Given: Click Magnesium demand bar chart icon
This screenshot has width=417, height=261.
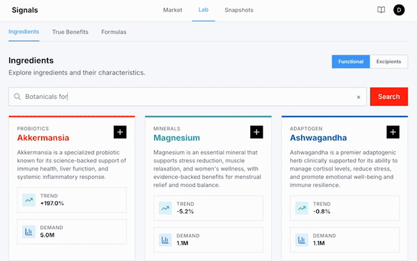Looking at the screenshot, I should pos(165,240).
